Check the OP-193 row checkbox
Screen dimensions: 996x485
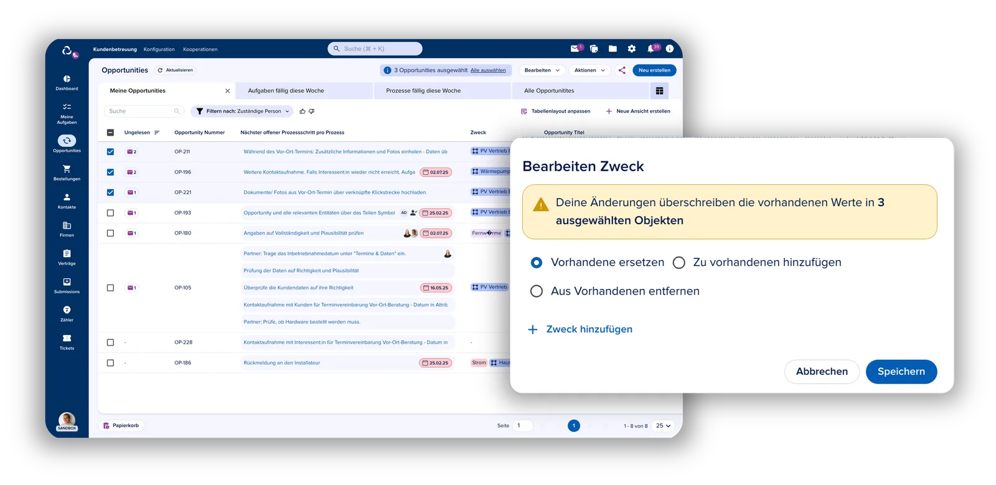(x=110, y=213)
